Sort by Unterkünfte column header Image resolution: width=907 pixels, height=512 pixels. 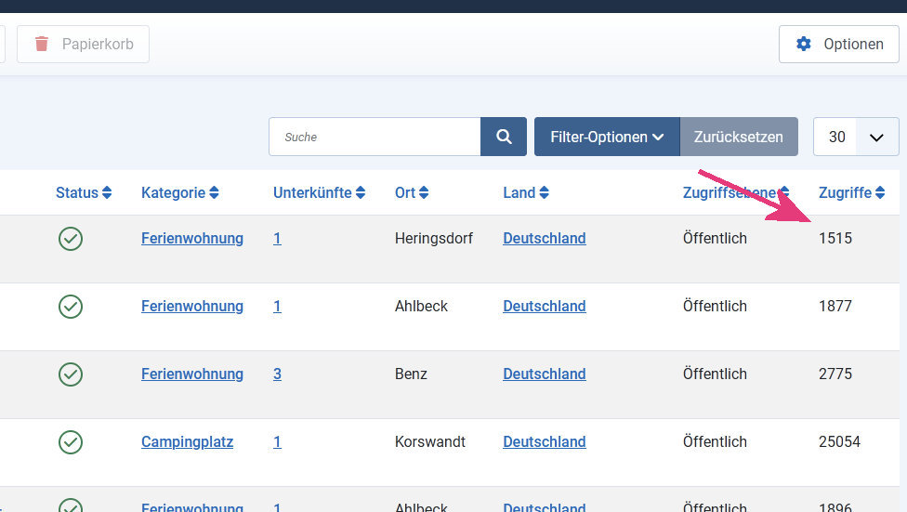coord(320,193)
